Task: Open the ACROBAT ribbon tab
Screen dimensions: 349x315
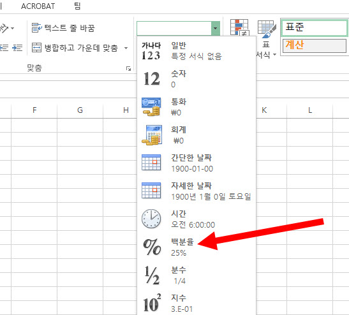Action: pyautogui.click(x=38, y=6)
